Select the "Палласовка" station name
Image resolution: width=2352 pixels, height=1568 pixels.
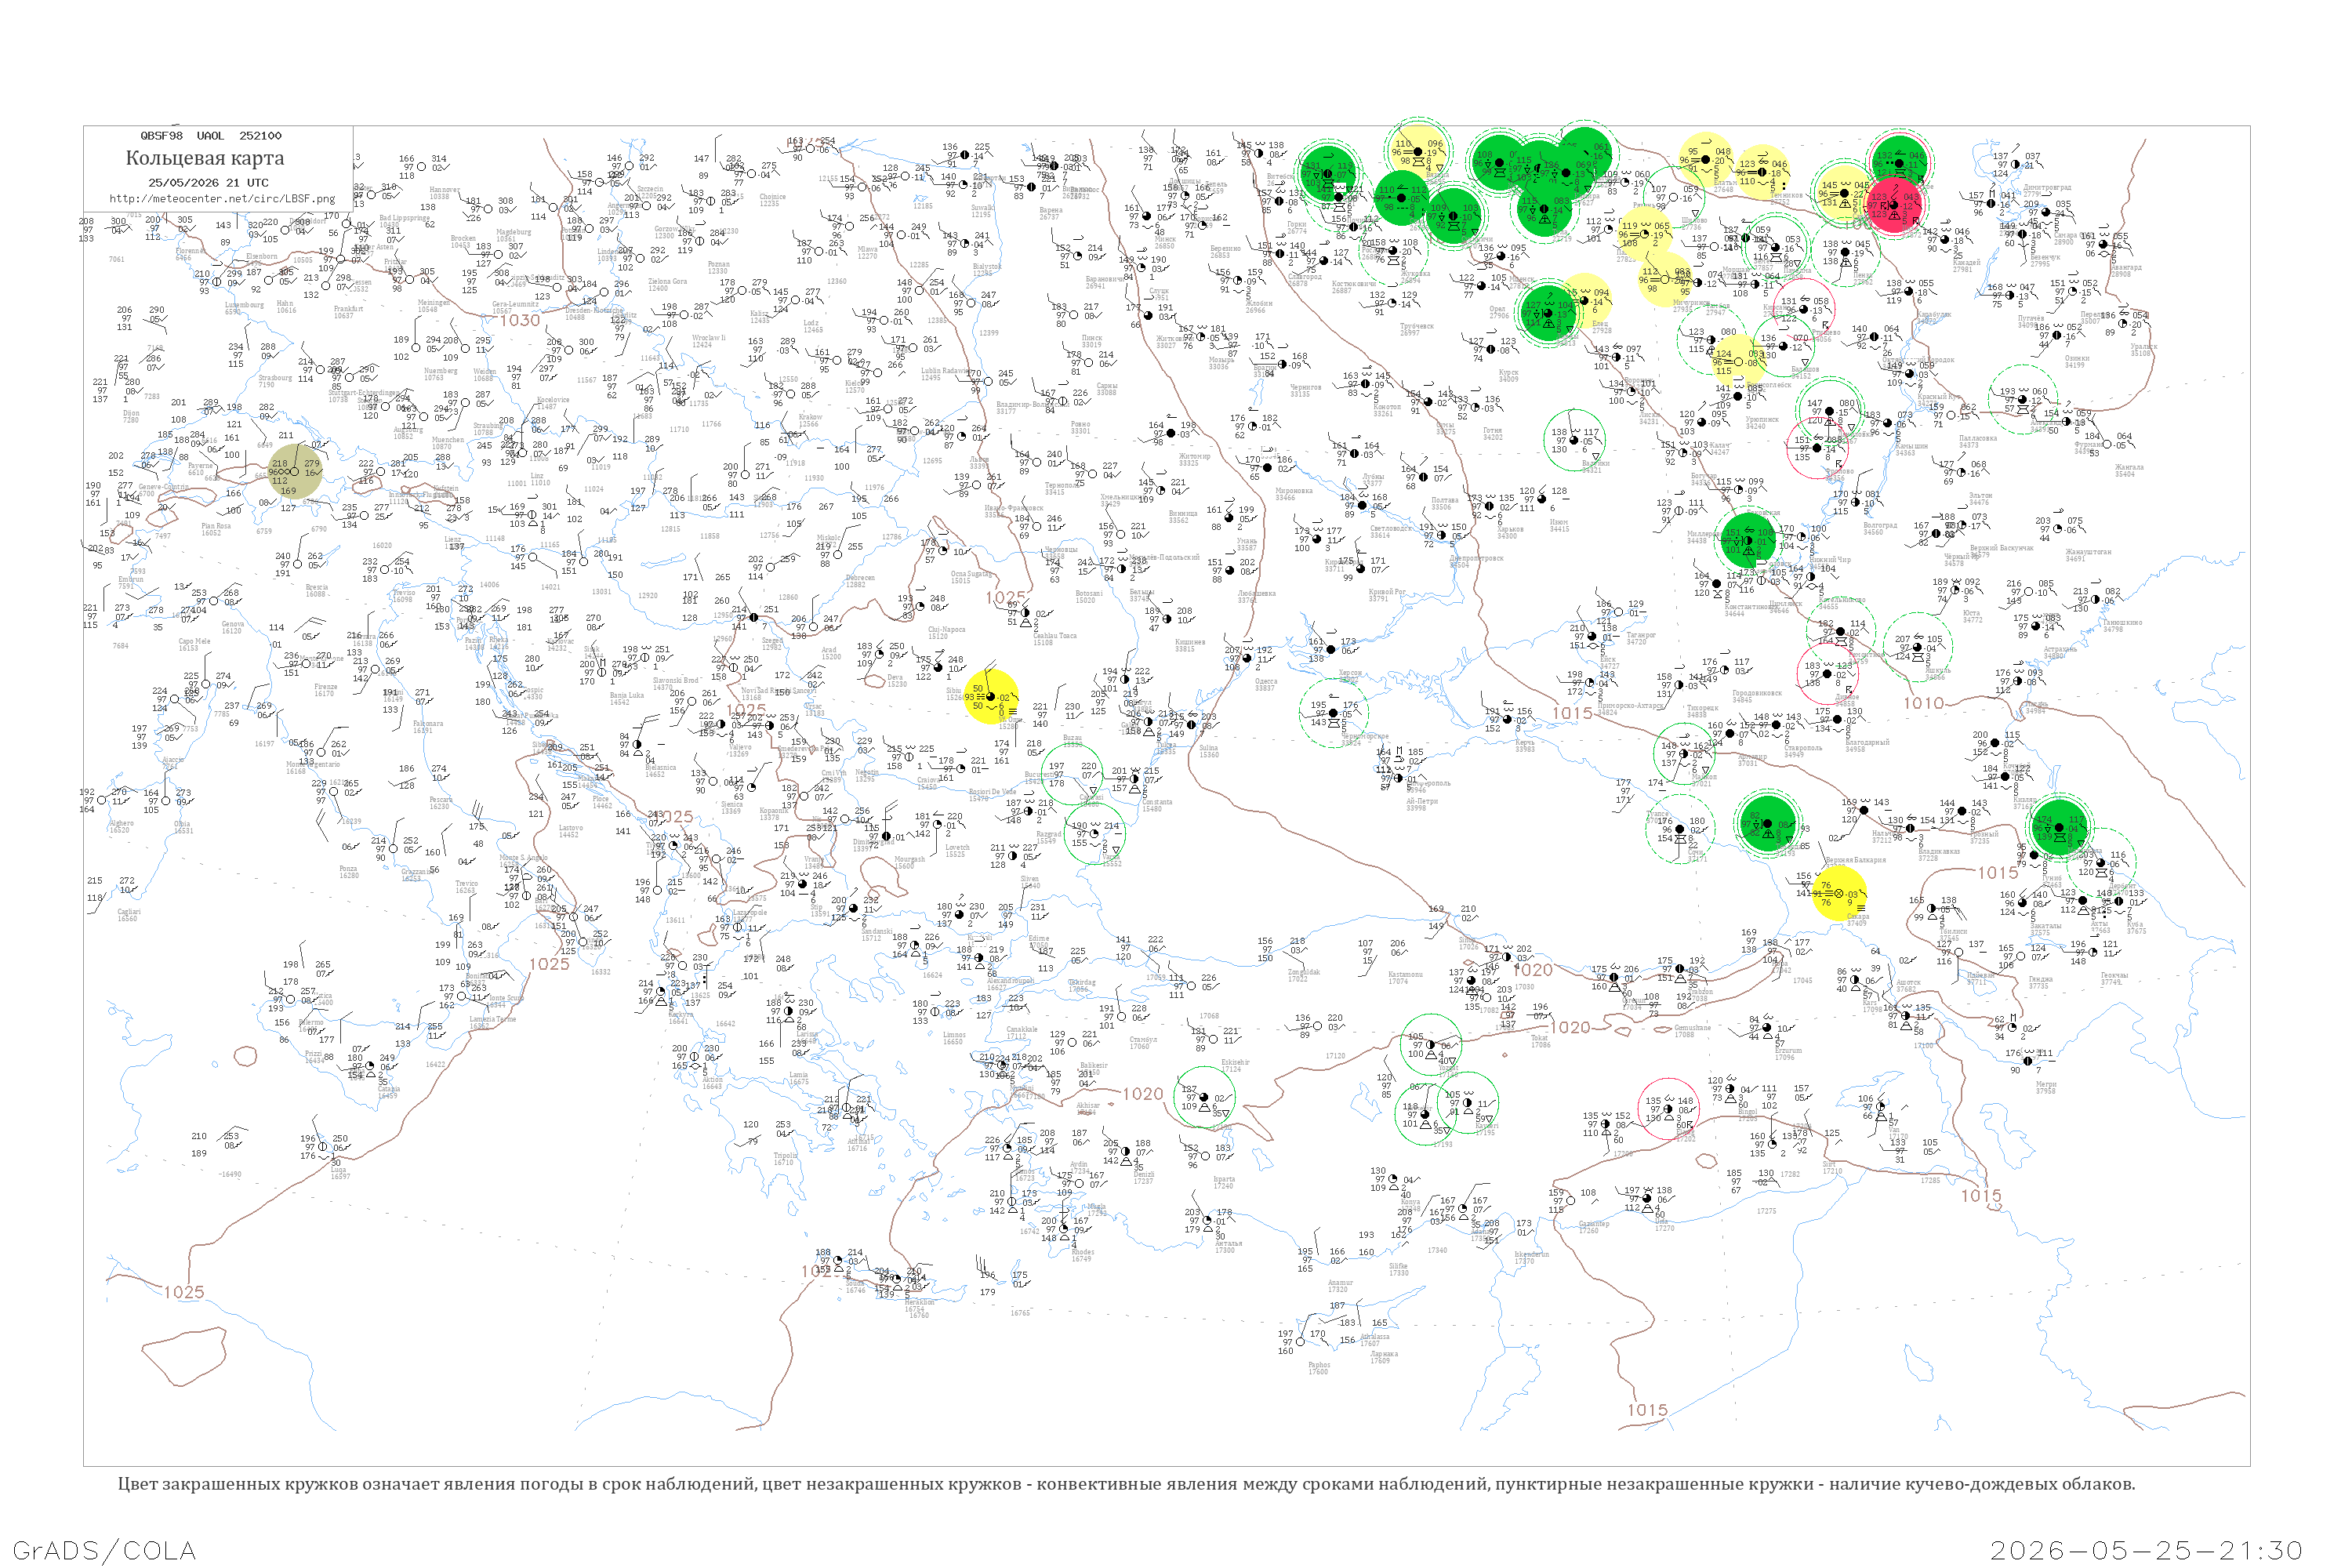(1978, 438)
